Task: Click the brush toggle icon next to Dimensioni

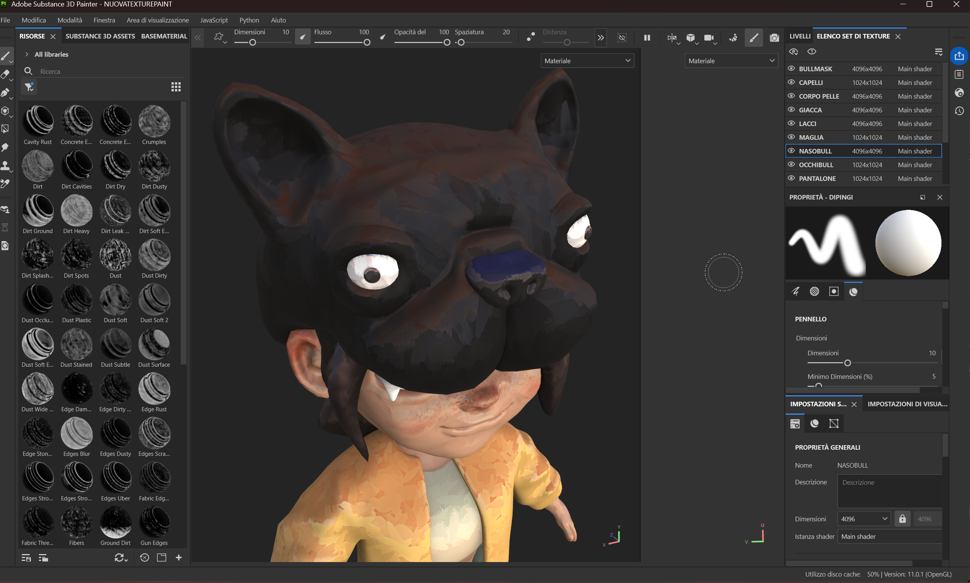Action: click(302, 37)
